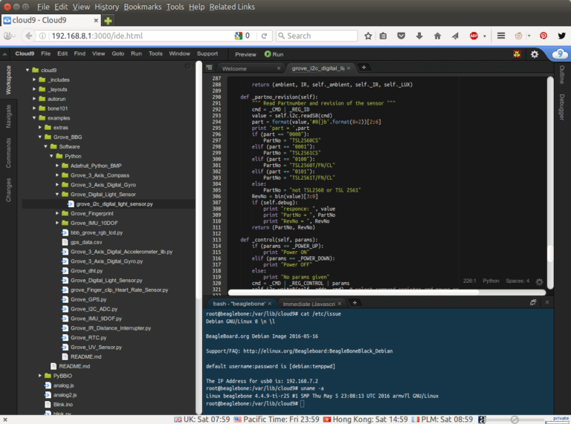Add a new terminal tab with plus
Viewport: 571px width, 424px height.
point(355,303)
